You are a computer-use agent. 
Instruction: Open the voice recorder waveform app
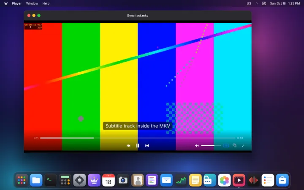coord(253,180)
